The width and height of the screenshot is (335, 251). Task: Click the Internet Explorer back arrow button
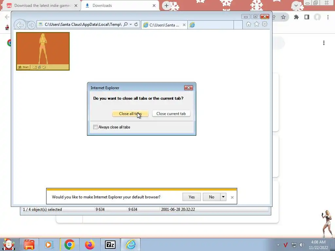point(20,25)
